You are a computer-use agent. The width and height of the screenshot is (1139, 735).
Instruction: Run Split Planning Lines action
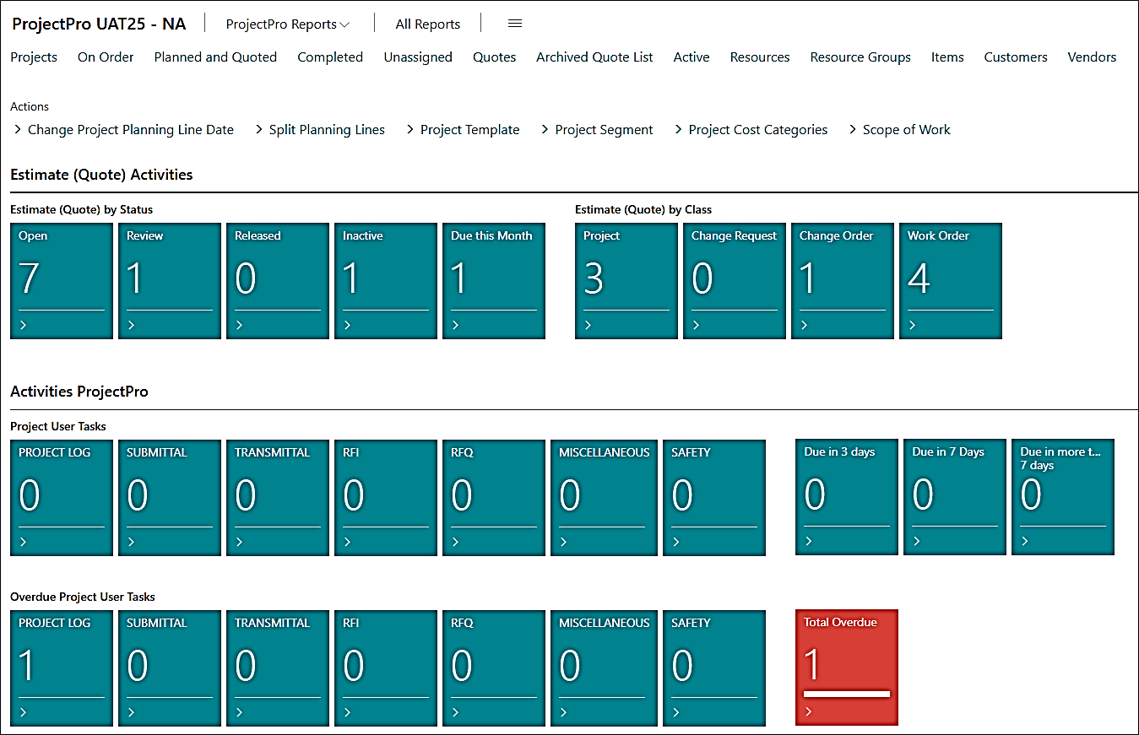[x=320, y=130]
